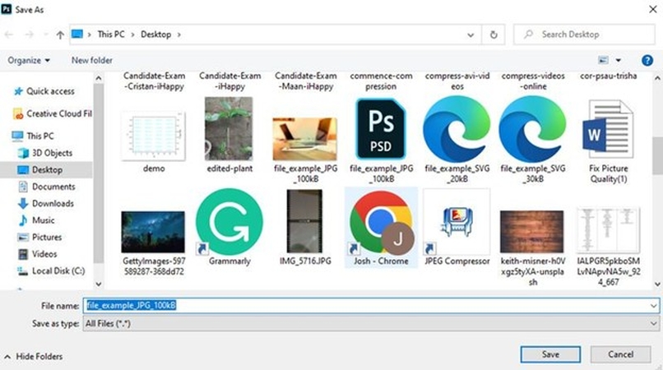The height and width of the screenshot is (370, 663).
Task: Select Local Disk (C:) in sidebar
Action: (x=58, y=271)
